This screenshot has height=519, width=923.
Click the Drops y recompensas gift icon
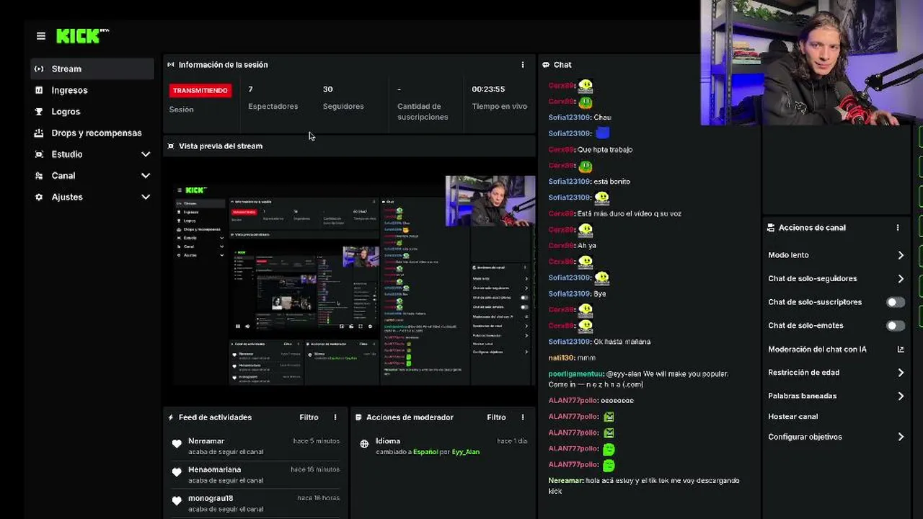(x=39, y=133)
